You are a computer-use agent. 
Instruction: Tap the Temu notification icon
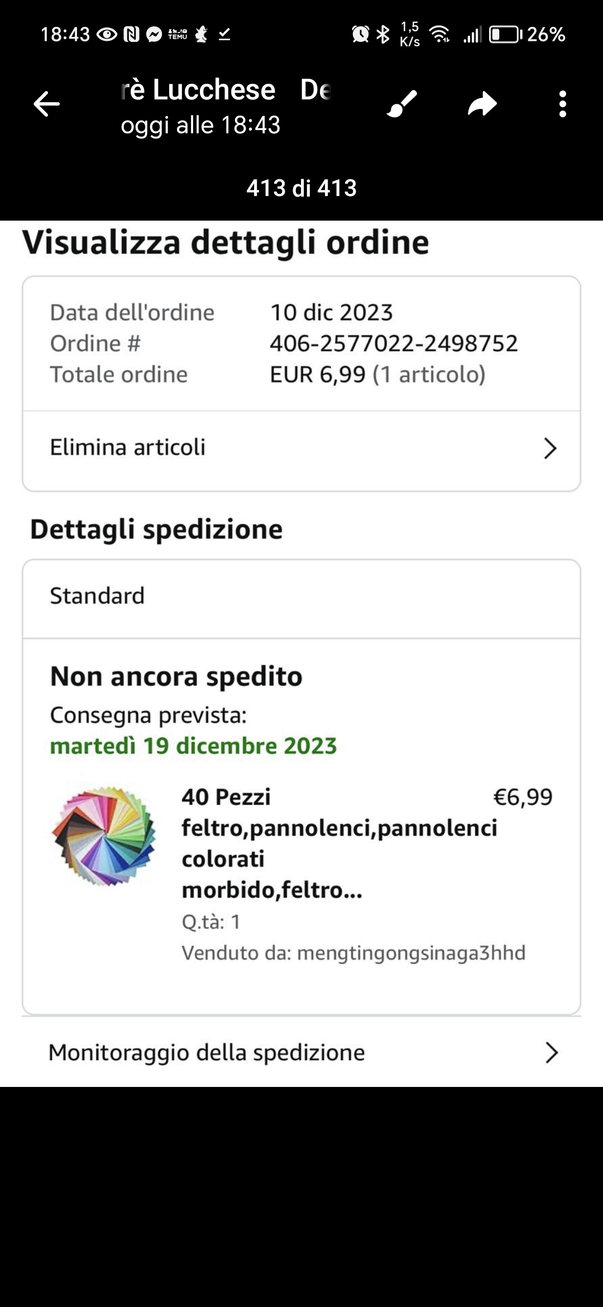coord(178,35)
